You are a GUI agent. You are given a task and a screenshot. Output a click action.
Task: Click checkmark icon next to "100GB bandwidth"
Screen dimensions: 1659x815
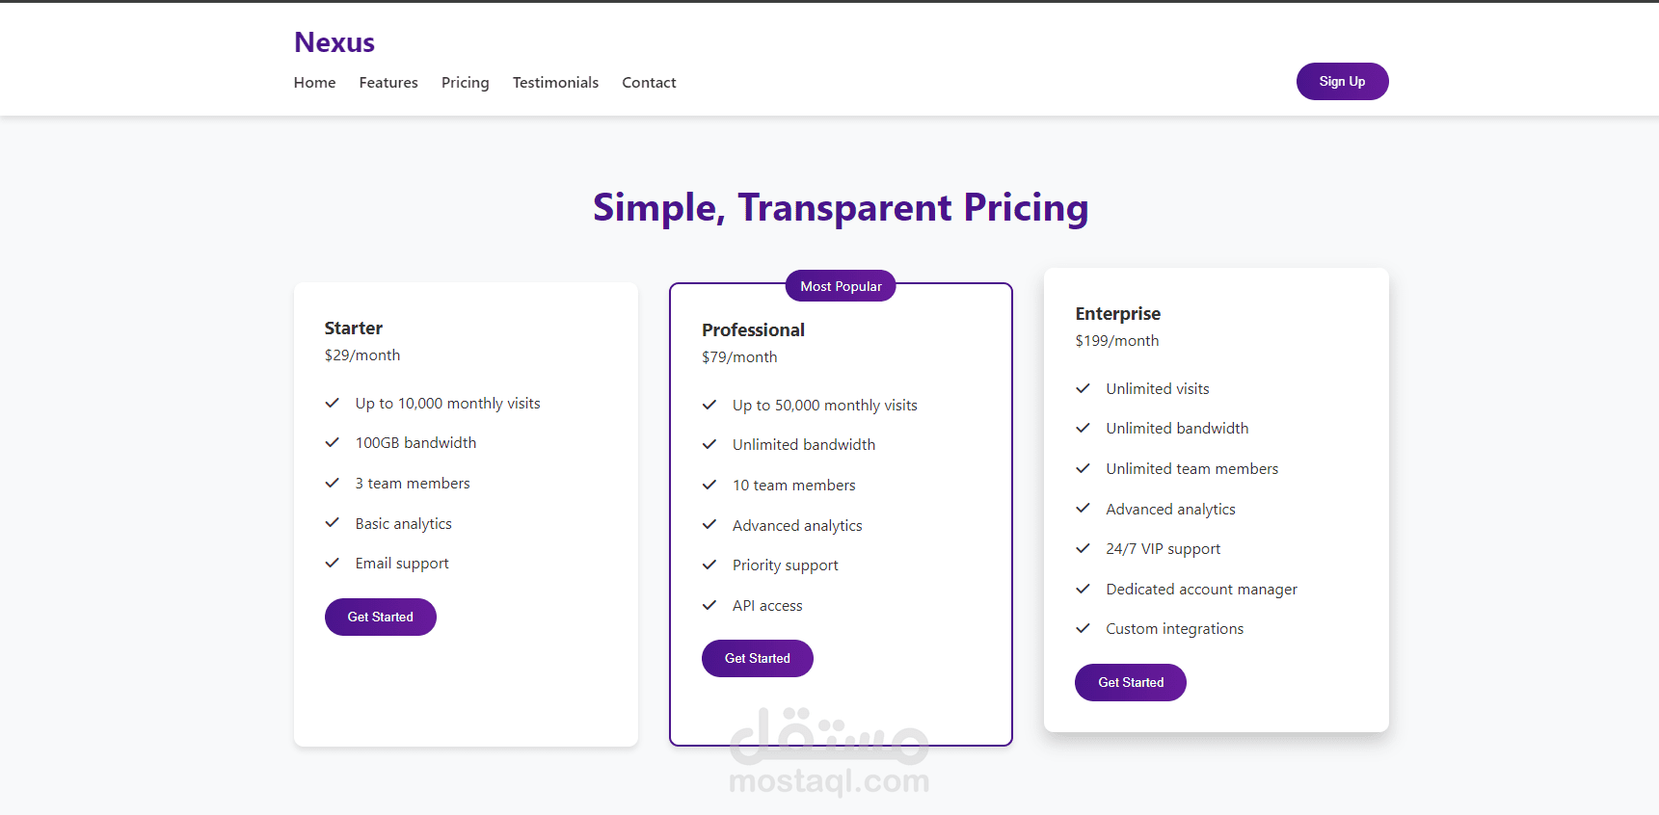click(333, 442)
